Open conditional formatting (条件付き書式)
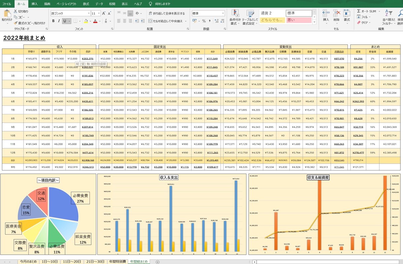The image size is (403, 264). coord(235,17)
